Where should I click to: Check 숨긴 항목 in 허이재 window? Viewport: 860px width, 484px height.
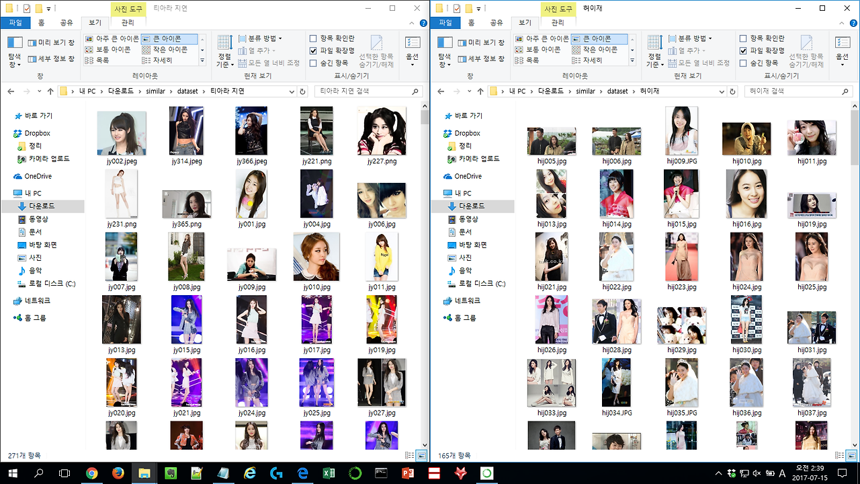743,63
